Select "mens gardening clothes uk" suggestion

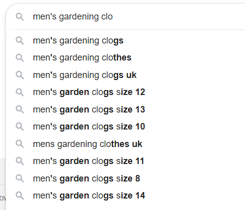[x=125, y=144]
